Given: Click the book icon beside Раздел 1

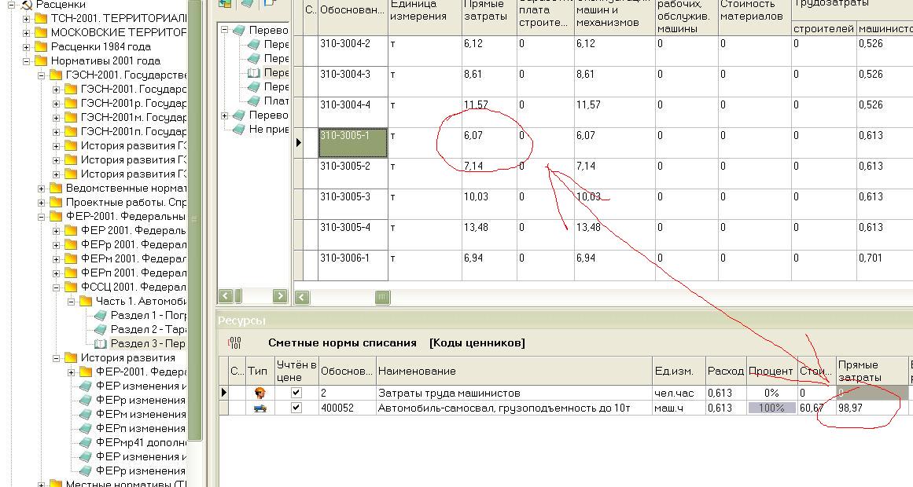Looking at the screenshot, I should tap(100, 315).
